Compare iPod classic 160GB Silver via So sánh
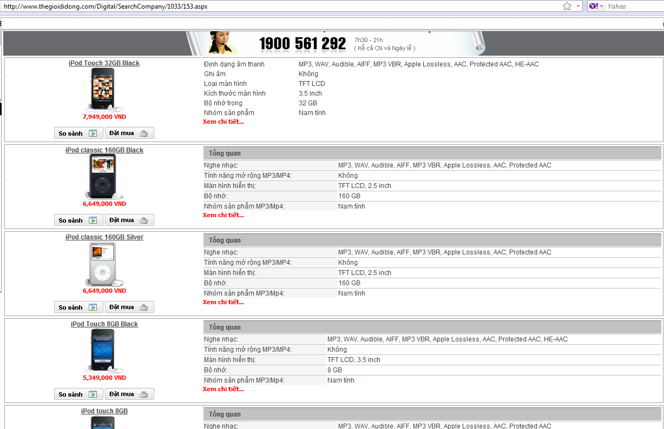 [x=78, y=307]
